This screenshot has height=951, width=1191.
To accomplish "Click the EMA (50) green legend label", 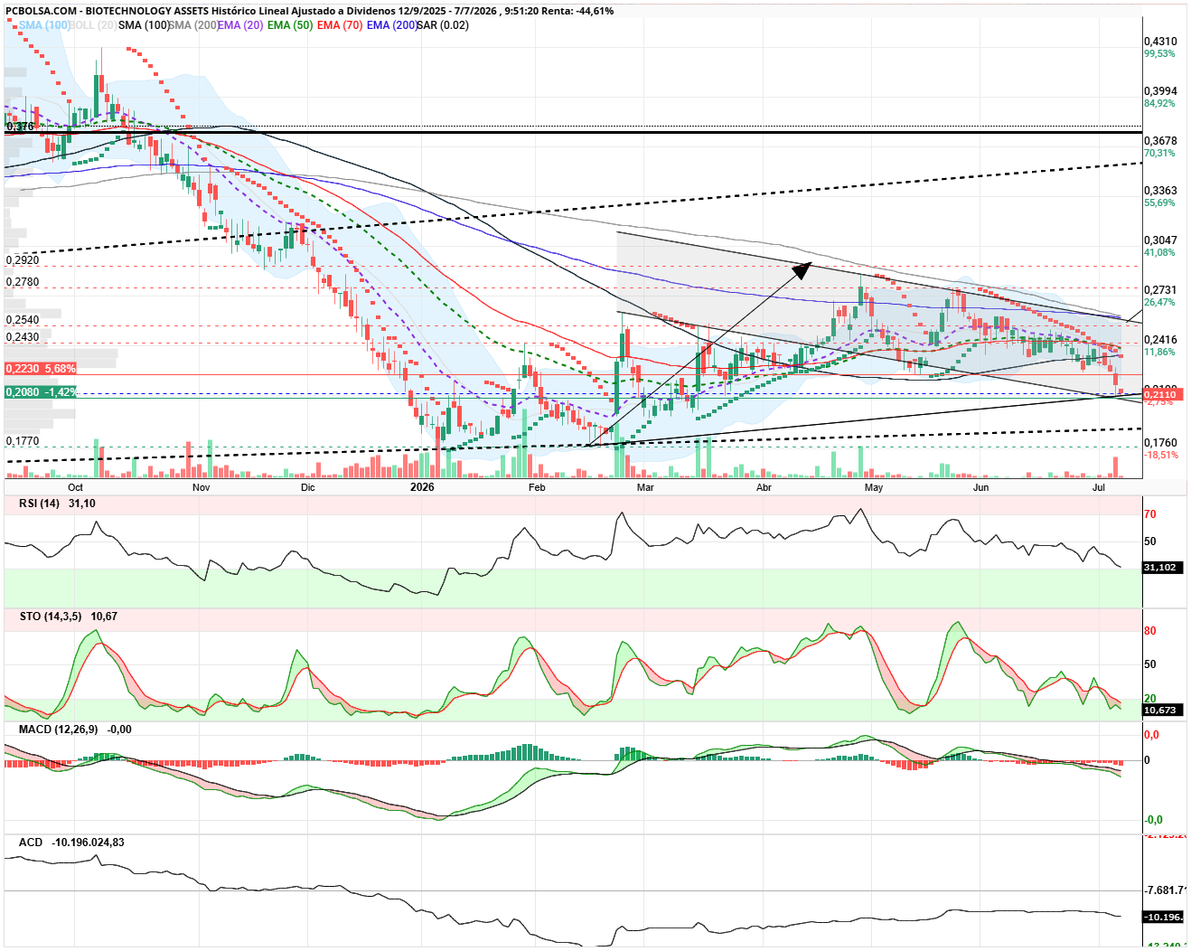I will point(290,25).
